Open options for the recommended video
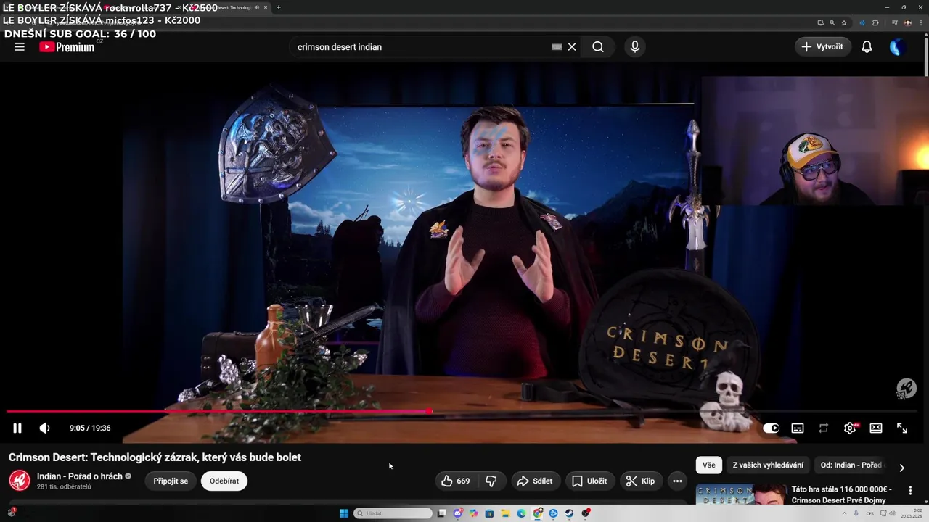The width and height of the screenshot is (929, 522). 910,491
